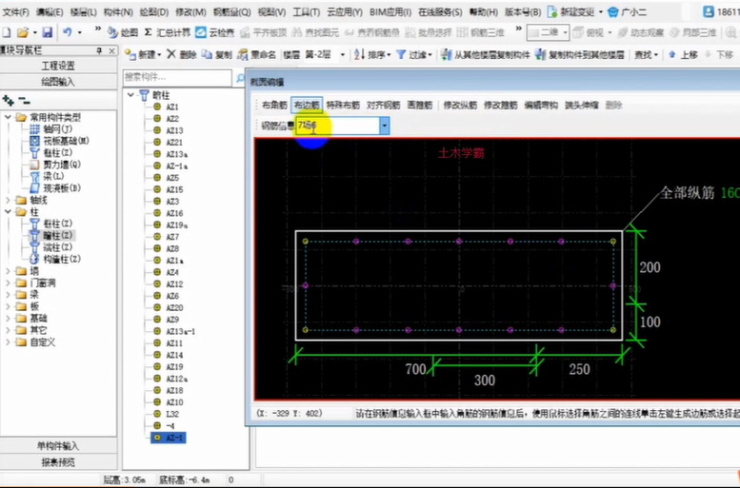Click the New File icon in toolbar
The image size is (740, 488).
click(x=6, y=32)
